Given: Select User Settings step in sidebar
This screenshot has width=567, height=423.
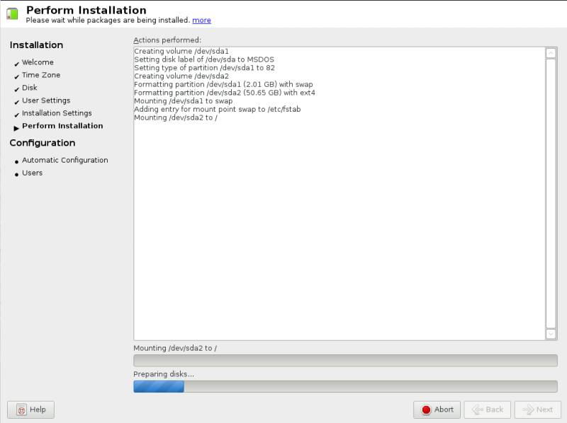Looking at the screenshot, I should click(x=46, y=100).
